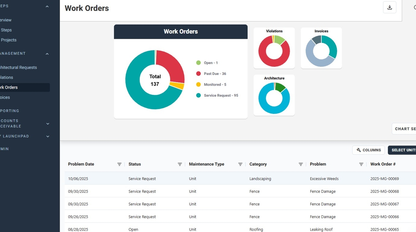Screen dimensions: 416x232
Task: Click the 09/26/2025 problem date cell
Action: (x=78, y=217)
